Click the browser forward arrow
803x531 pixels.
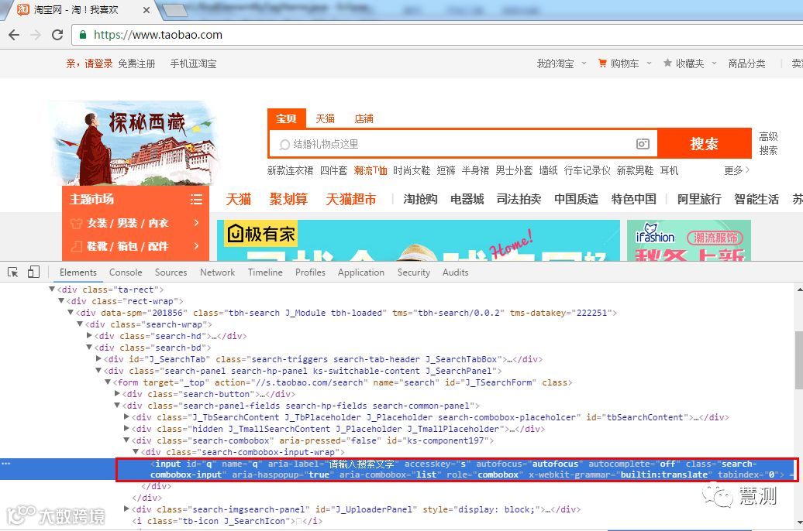pos(36,35)
